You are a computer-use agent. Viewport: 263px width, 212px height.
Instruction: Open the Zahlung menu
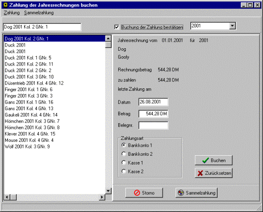(x=12, y=13)
